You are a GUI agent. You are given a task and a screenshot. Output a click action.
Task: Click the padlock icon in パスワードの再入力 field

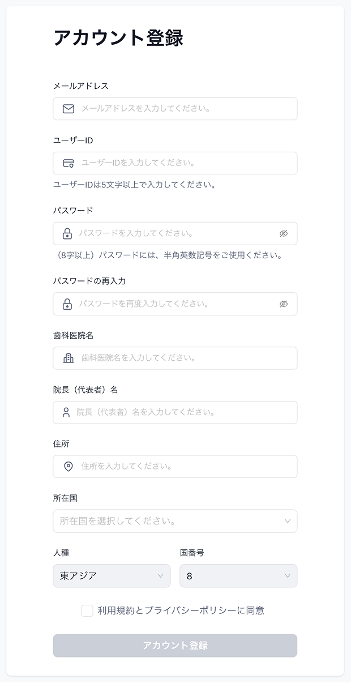pos(67,304)
